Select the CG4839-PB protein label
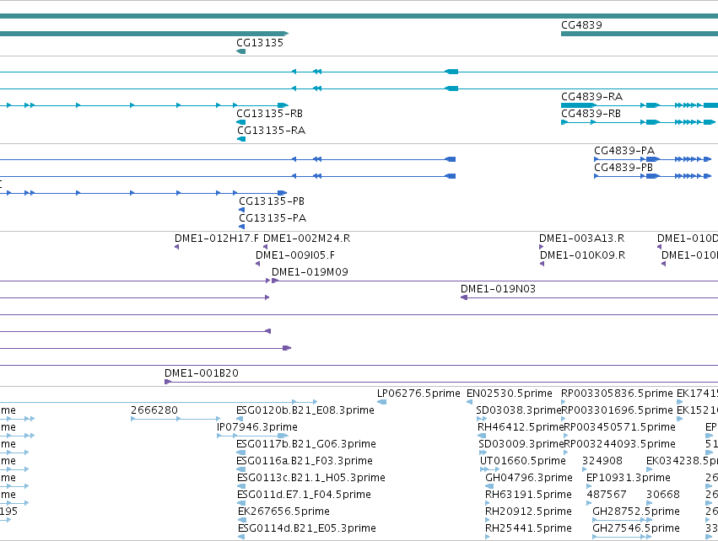This screenshot has height=541, width=718. coord(624,168)
